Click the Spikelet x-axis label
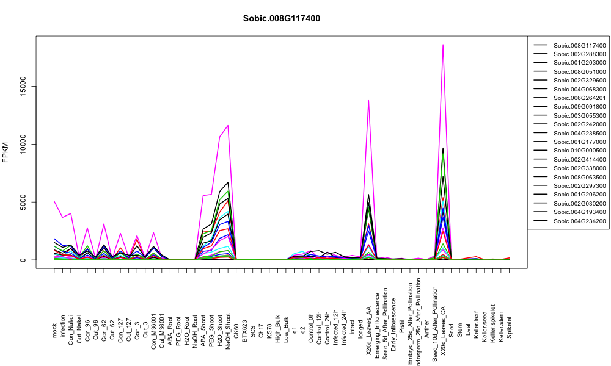This screenshot has height=366, width=611. tap(510, 327)
